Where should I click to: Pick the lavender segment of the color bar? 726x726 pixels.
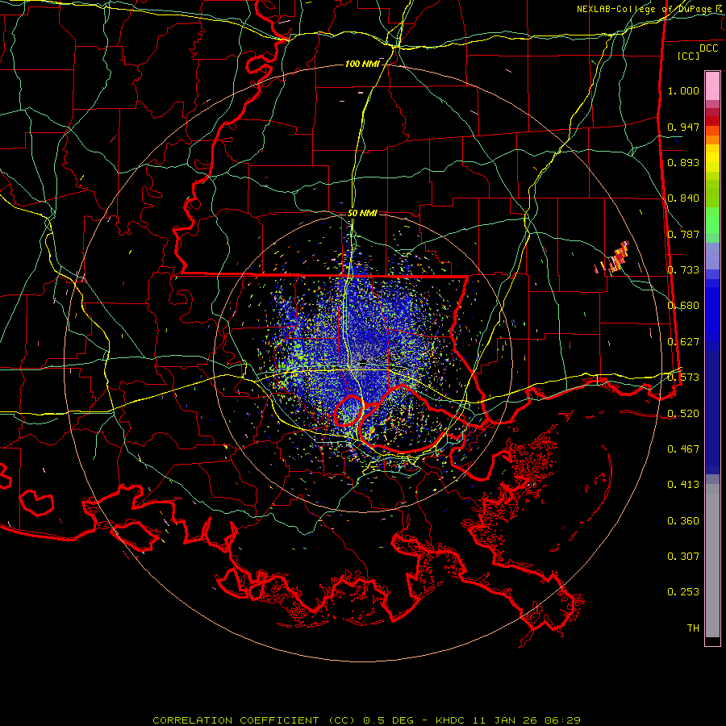[x=712, y=256]
